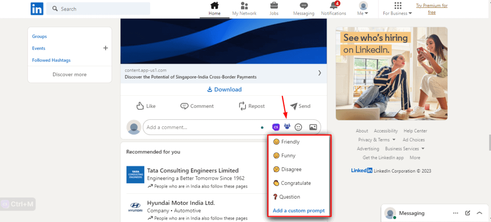Open the Notifications bell icon
Image resolution: width=491 pixels, height=222 pixels.
[x=333, y=6]
